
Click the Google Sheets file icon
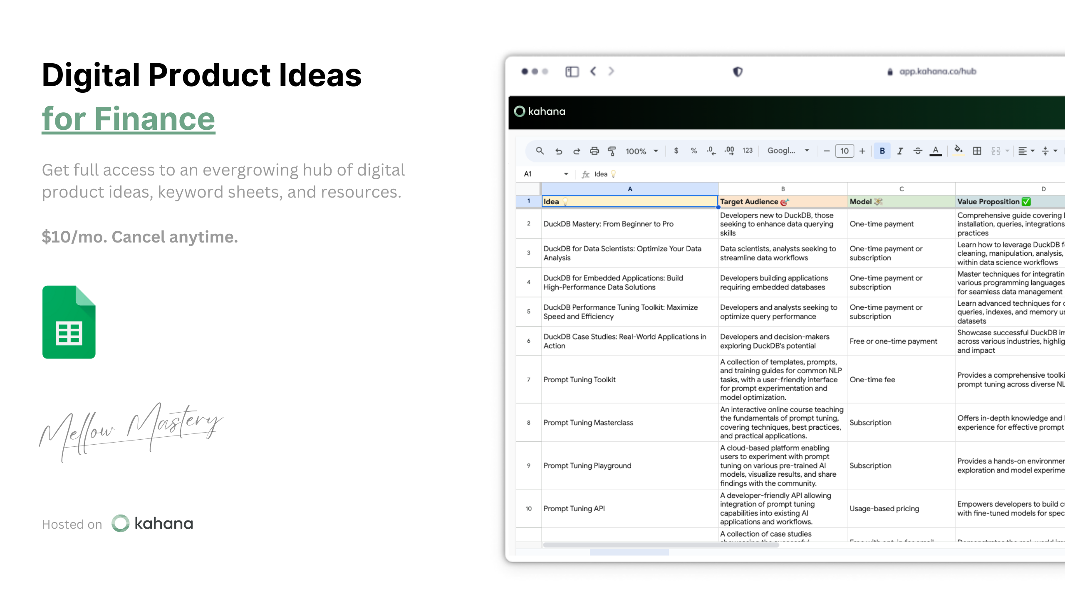[69, 322]
